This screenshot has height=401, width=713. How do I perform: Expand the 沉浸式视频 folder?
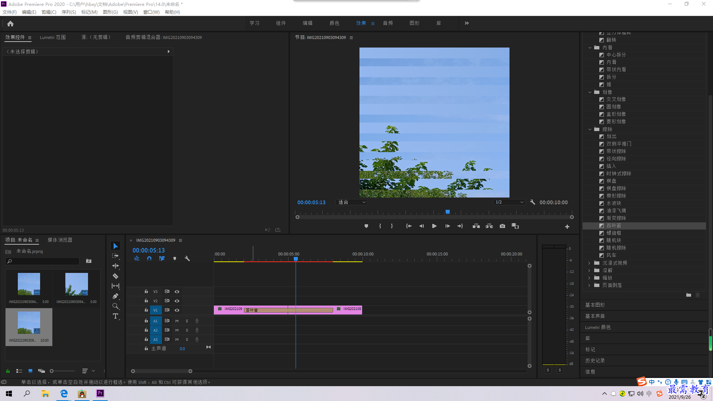[589, 263]
